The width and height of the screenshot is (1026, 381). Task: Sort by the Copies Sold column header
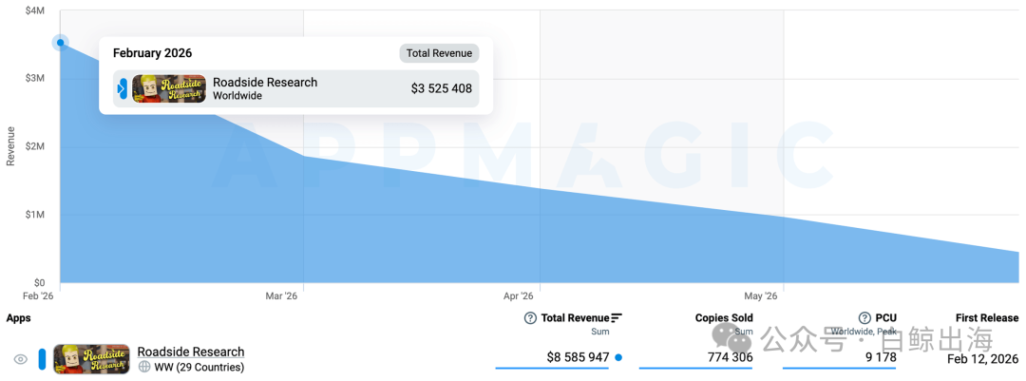pos(724,318)
